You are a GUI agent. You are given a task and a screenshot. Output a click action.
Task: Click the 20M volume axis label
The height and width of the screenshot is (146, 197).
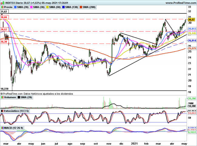191,103
